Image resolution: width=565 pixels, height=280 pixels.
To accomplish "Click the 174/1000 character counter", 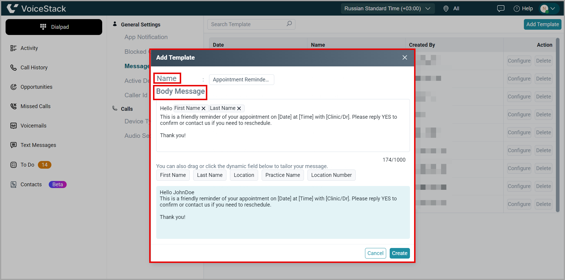I will [394, 160].
